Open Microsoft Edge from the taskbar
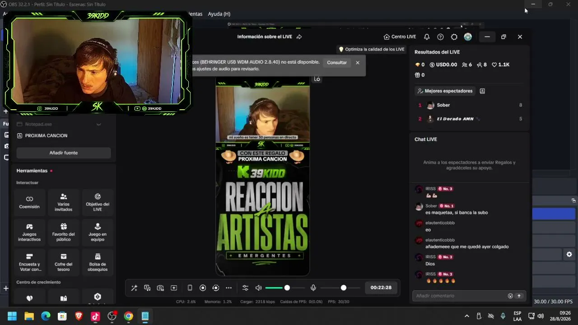The image size is (578, 325). point(46,316)
